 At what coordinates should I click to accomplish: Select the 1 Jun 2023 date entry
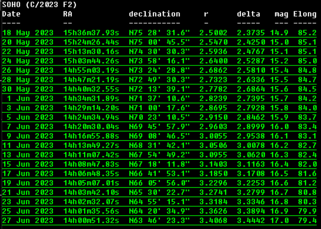(x=30, y=99)
